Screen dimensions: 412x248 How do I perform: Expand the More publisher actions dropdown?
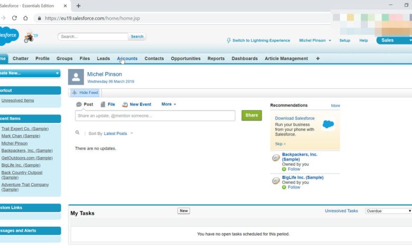click(x=168, y=104)
